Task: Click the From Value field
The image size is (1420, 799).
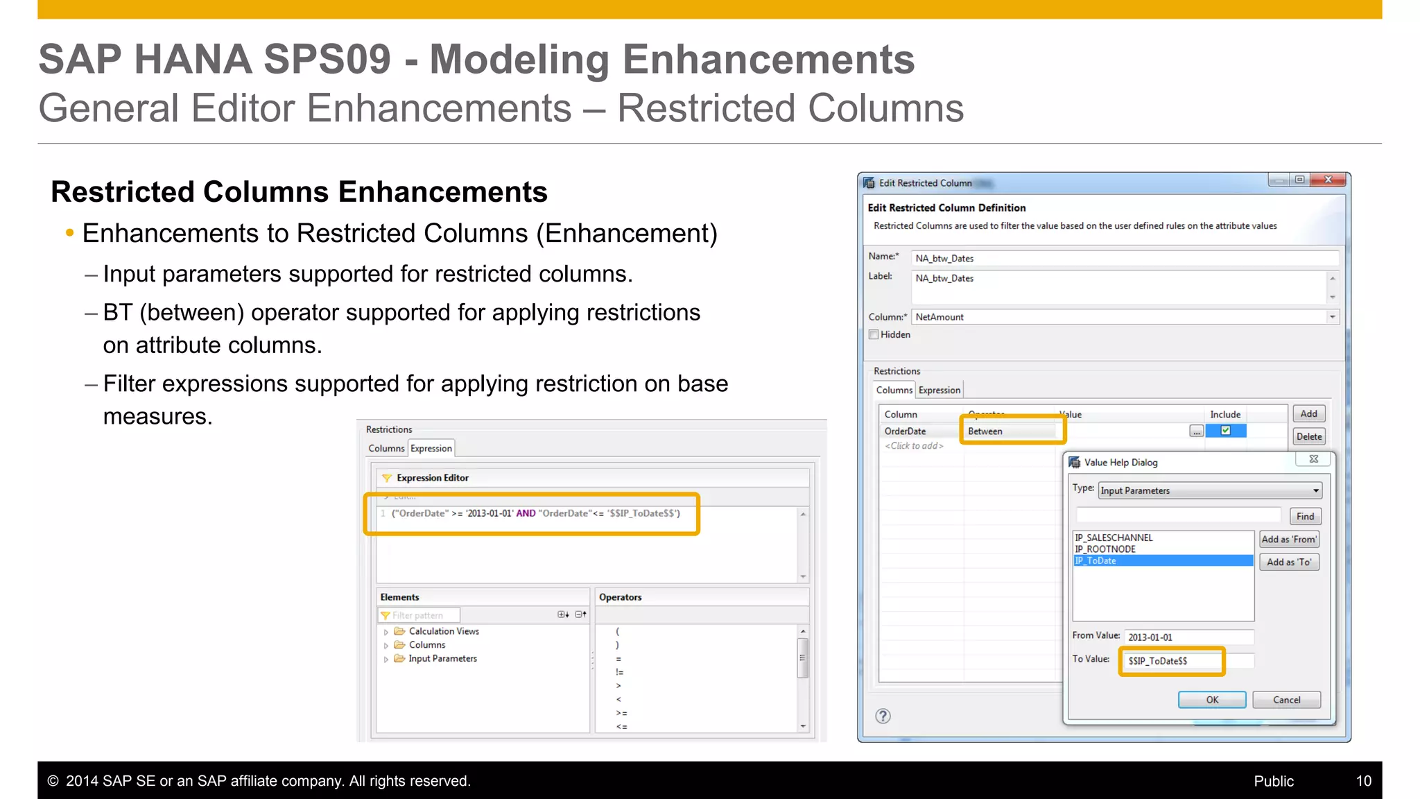Action: point(1189,637)
